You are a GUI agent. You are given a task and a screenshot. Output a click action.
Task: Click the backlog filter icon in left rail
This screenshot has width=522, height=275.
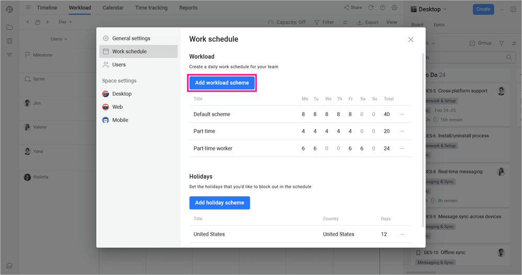[9, 55]
